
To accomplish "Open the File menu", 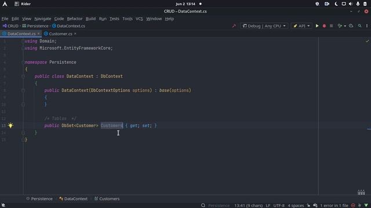I will coord(5,18).
